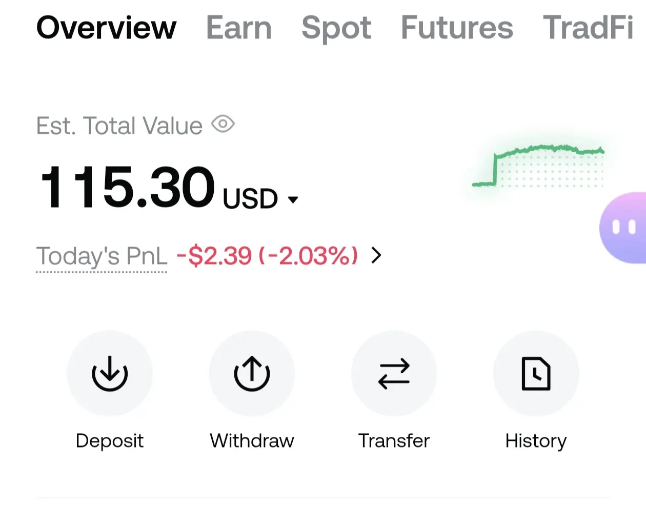Tap the Transfer swap-arrows icon

(x=394, y=373)
